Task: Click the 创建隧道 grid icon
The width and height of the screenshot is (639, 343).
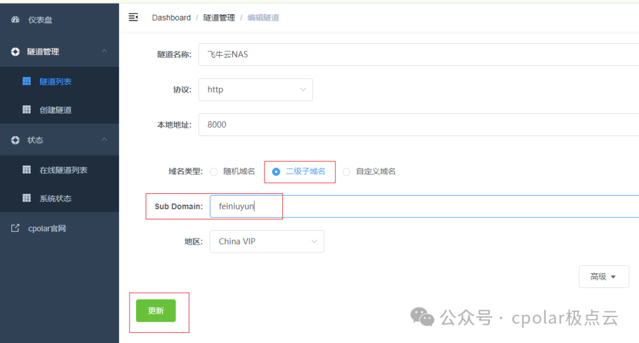Action: (27, 109)
